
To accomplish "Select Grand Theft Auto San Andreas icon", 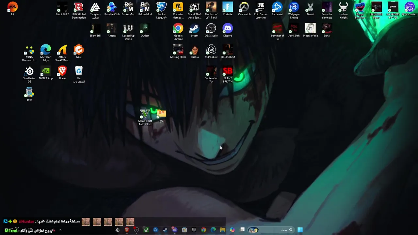I will point(195,10).
